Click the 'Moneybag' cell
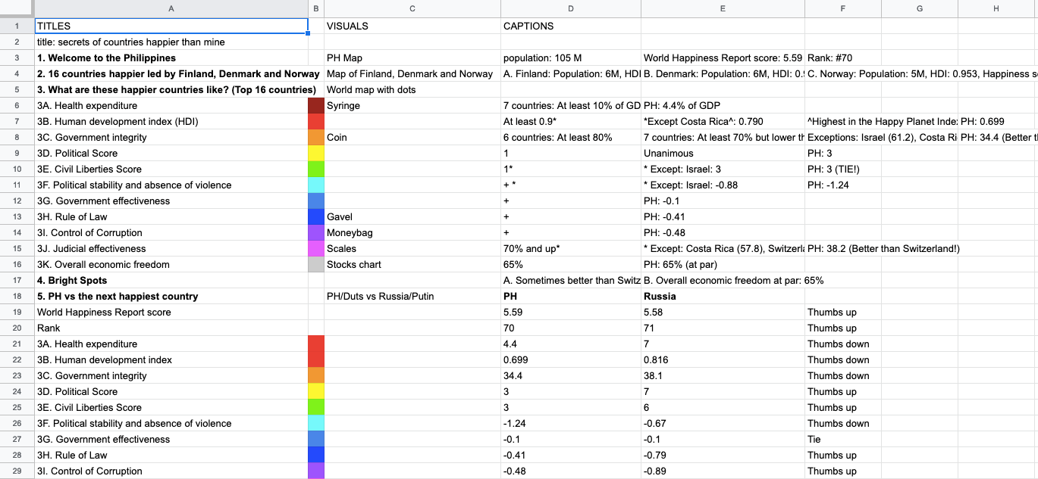 pyautogui.click(x=412, y=232)
